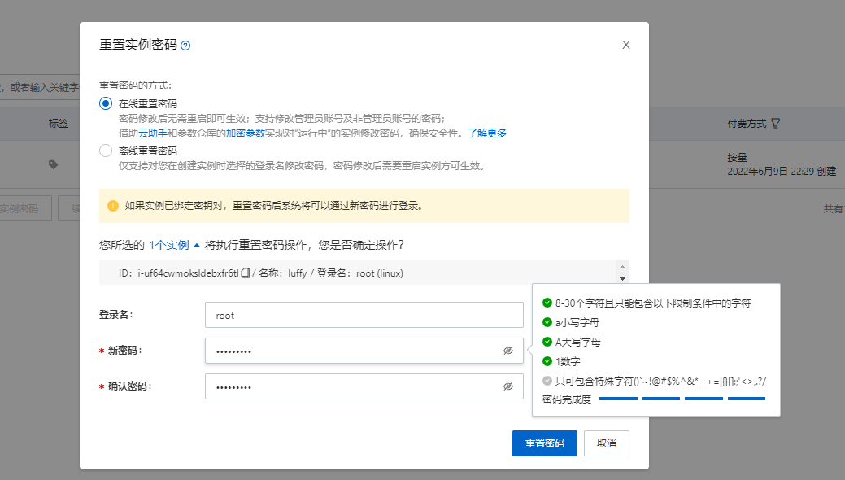
Task: Select the 离线重置密码 radio option
Action: click(106, 151)
